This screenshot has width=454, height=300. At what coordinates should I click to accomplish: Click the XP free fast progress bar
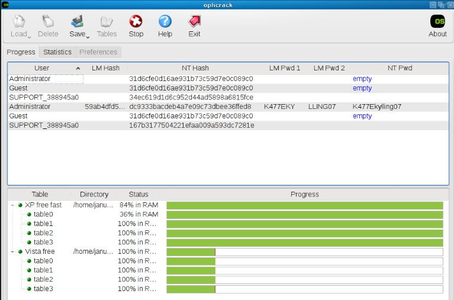point(304,205)
